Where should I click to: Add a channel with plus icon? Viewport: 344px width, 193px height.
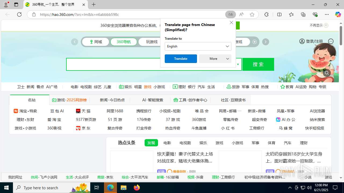pos(255,42)
